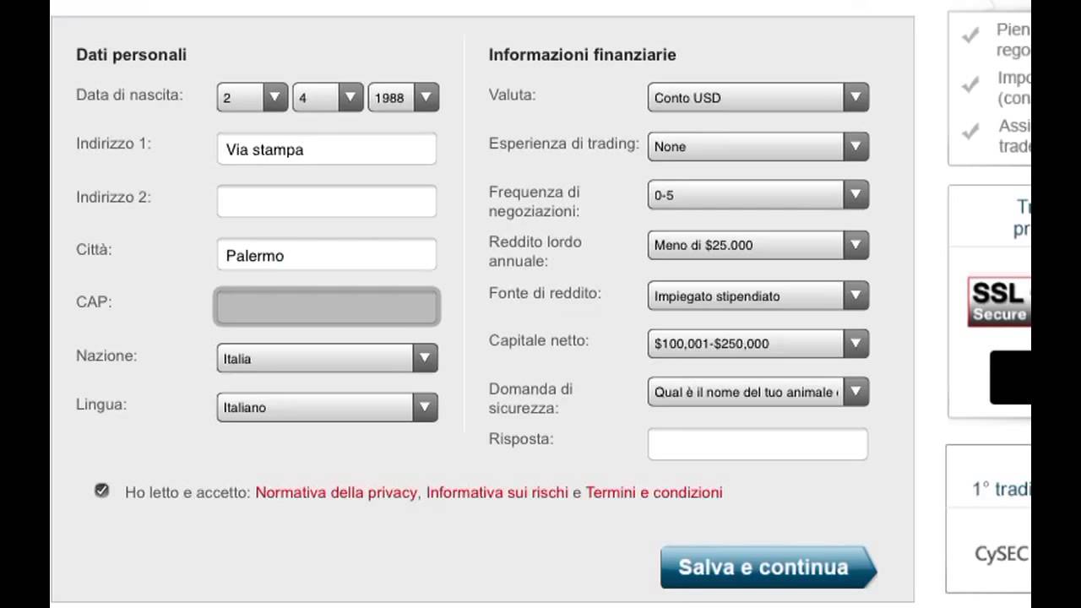Open the Esperienza di trading dropdown
Screen dimensions: 1081x608
click(758, 147)
